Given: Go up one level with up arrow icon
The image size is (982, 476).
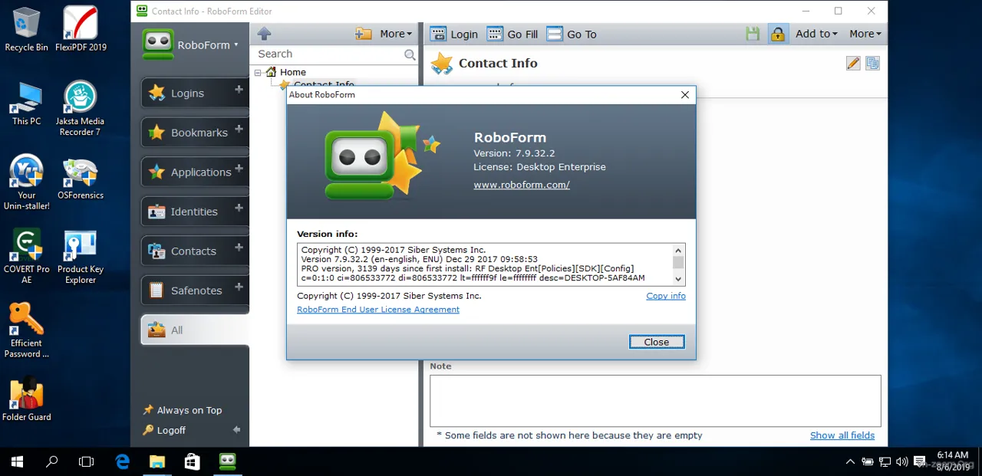Looking at the screenshot, I should tap(264, 34).
